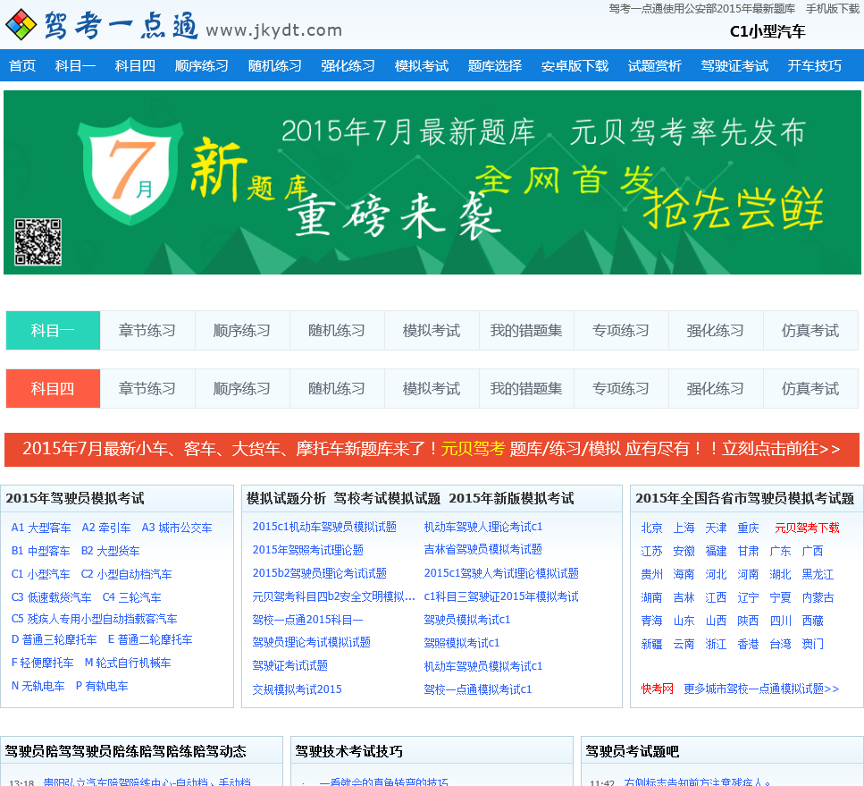864x786 pixels.
Task: Open 模拟考试 in the 科目四 row
Action: (x=432, y=388)
